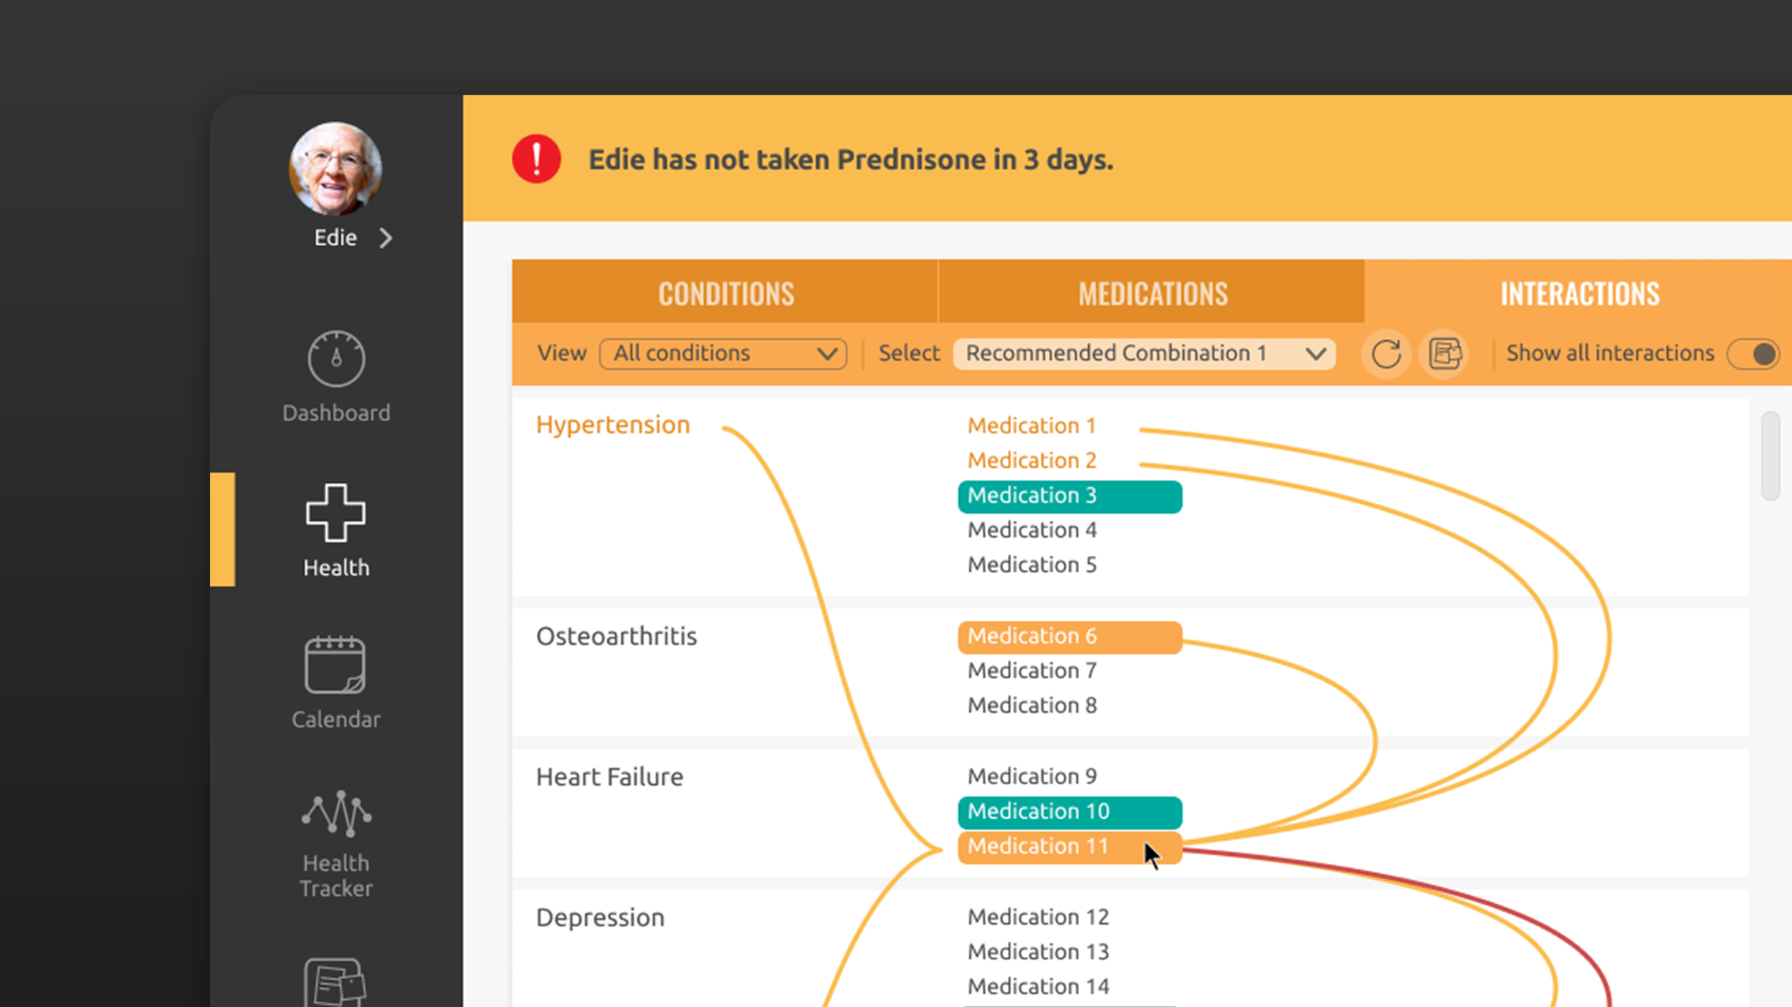This screenshot has height=1007, width=1792.
Task: Click the notes icon at sidebar bottom
Action: [x=335, y=983]
